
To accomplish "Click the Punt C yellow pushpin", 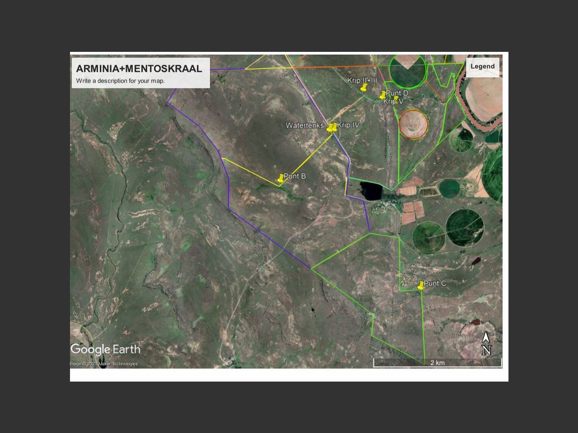I will point(421,285).
